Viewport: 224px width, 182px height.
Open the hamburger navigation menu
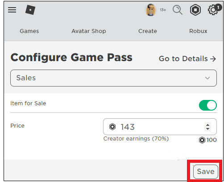(x=12, y=10)
